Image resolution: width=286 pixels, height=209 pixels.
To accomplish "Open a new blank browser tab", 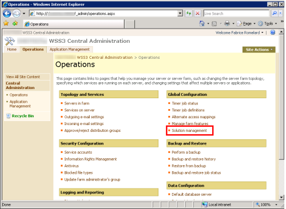I will click(x=130, y=25).
